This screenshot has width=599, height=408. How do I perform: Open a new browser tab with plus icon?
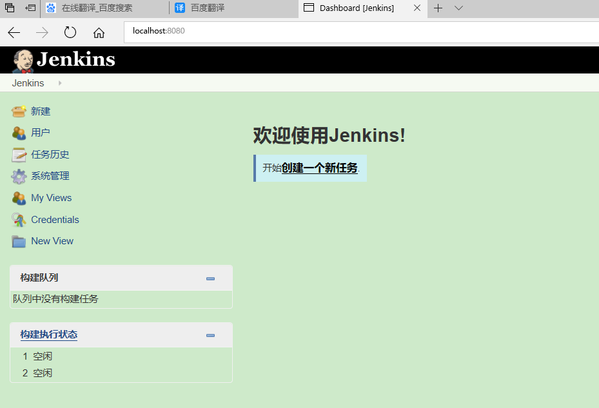point(438,8)
